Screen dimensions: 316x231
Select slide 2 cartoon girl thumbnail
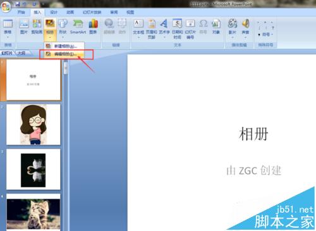pyautogui.click(x=33, y=125)
